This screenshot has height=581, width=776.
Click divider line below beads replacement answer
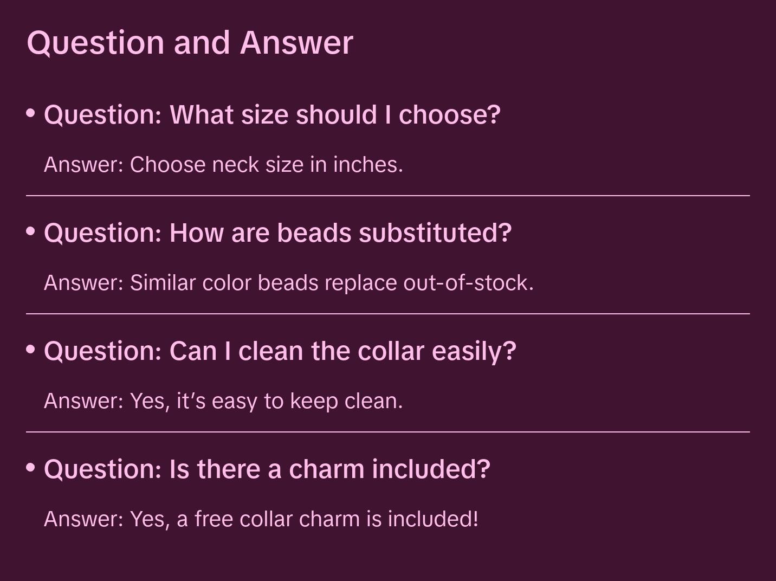tap(388, 314)
